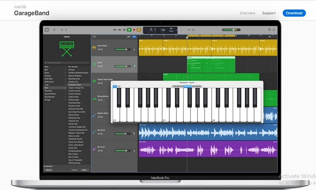Click the SoCal (Kyle) pan knob
The width and height of the screenshot is (316, 190).
tap(134, 49)
